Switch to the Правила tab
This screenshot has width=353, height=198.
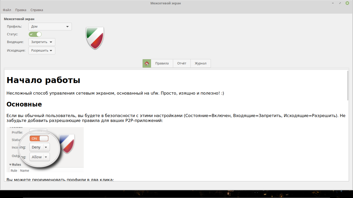click(162, 63)
